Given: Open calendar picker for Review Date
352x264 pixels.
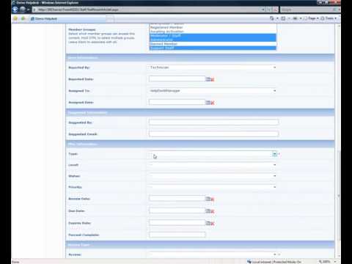Looking at the screenshot, I should [x=208, y=199].
